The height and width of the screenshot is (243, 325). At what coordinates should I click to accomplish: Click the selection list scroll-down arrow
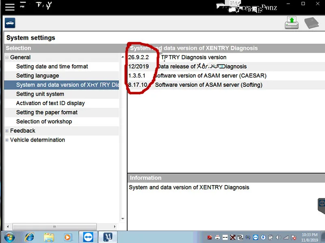coord(123,219)
